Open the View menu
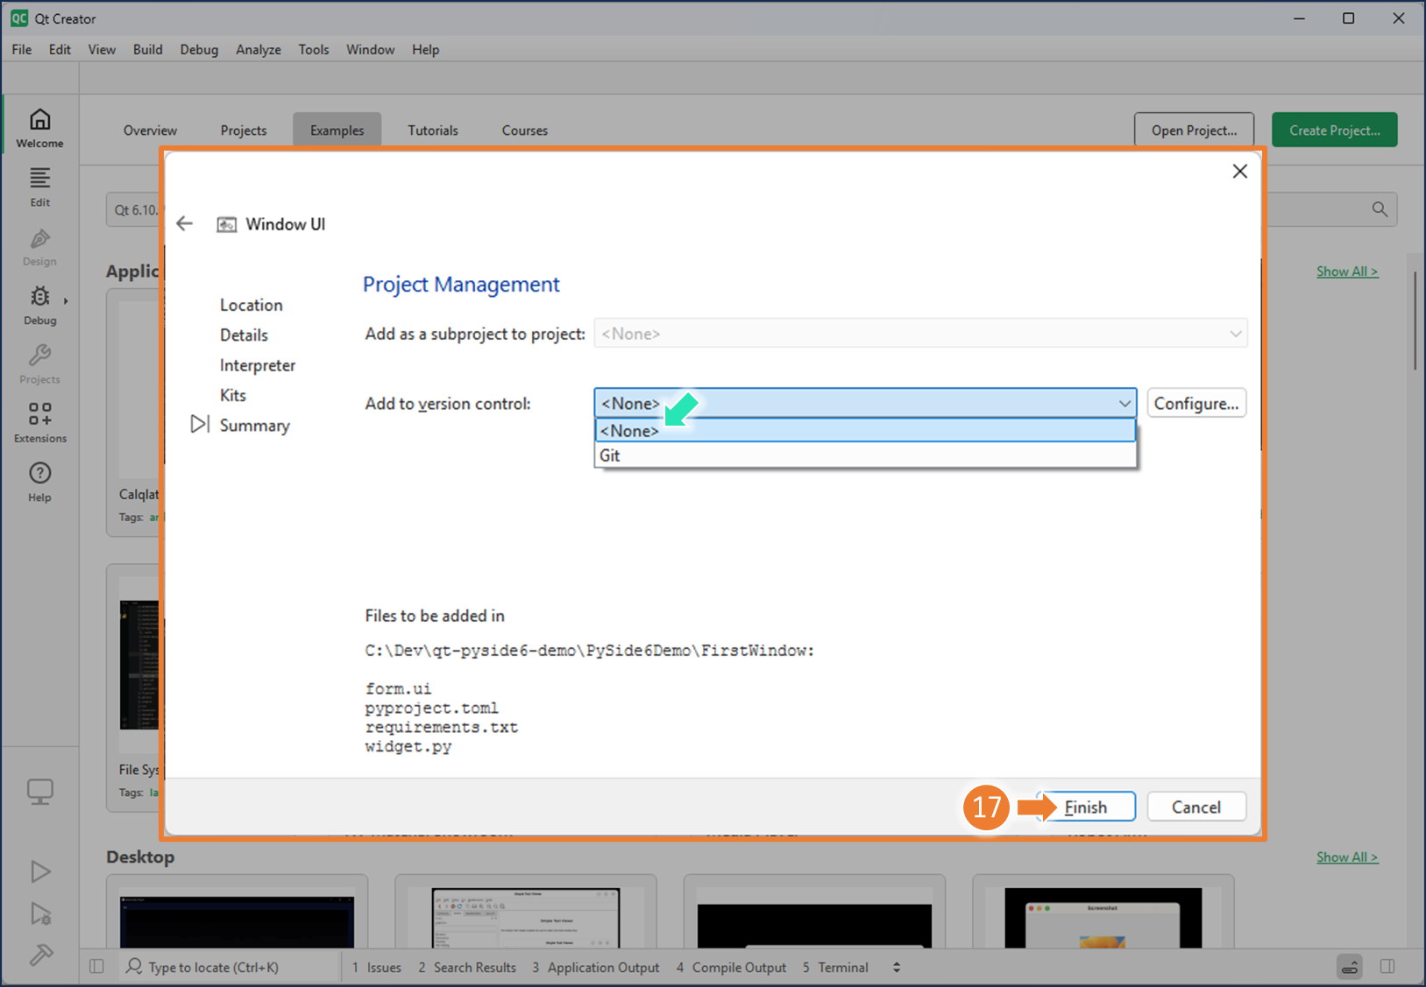1426x987 pixels. [102, 49]
